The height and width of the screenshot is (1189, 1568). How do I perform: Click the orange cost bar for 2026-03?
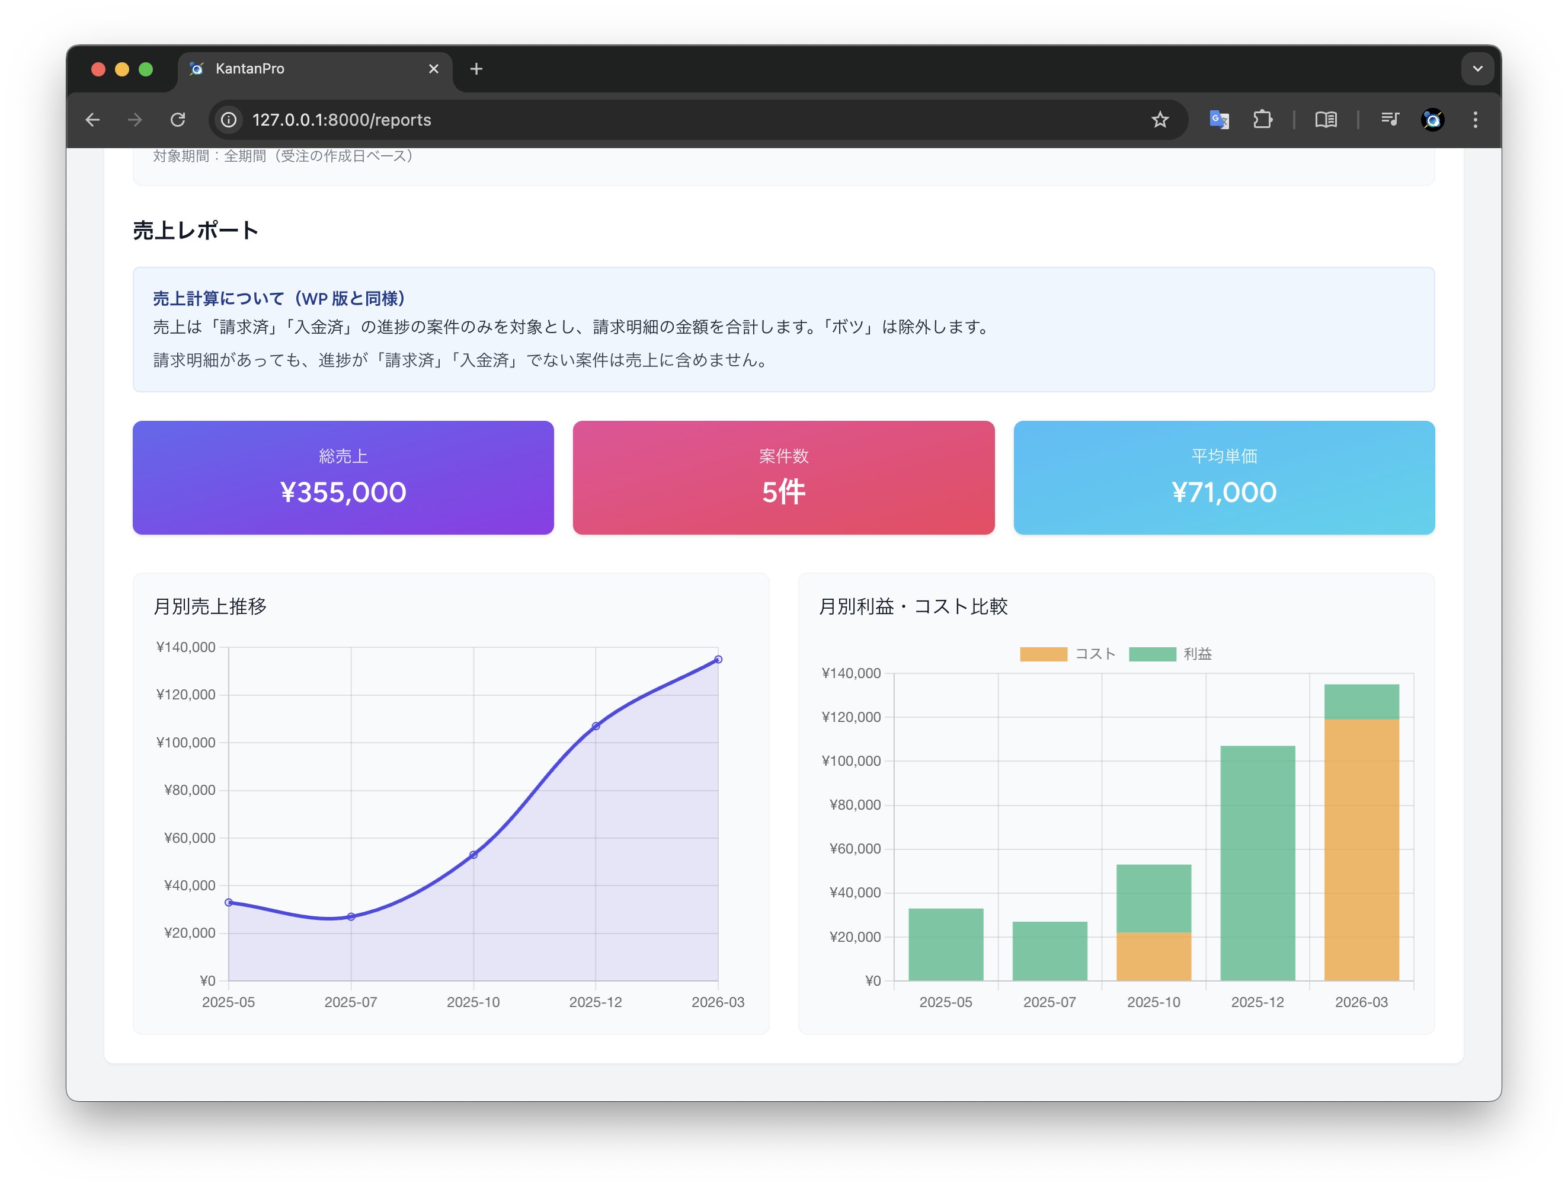(1361, 851)
